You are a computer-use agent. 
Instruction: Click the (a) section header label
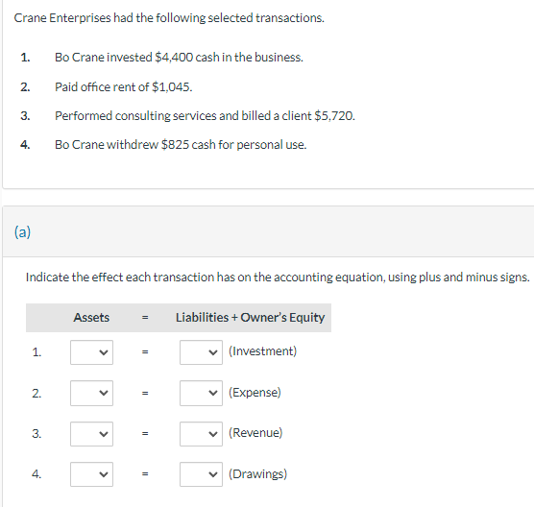(x=22, y=231)
